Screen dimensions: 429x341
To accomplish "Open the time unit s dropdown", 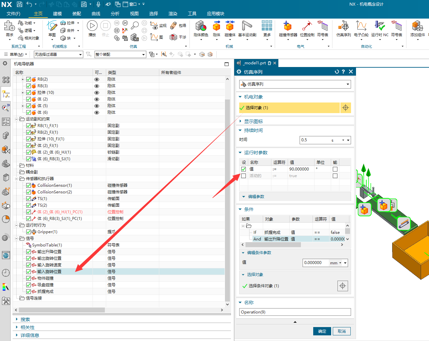I will 343,140.
